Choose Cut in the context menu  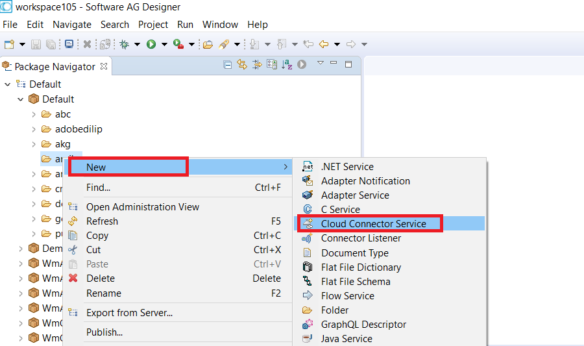coord(178,249)
